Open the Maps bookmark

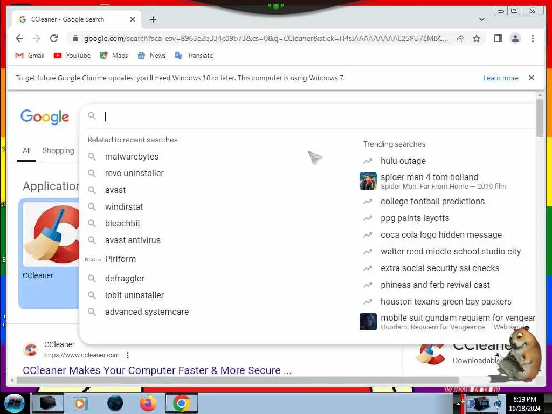point(114,56)
